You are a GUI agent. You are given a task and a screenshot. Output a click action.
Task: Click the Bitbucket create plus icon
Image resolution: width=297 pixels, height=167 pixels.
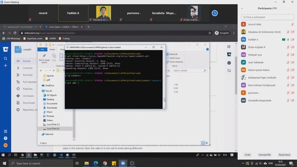pyautogui.click(x=6, y=65)
